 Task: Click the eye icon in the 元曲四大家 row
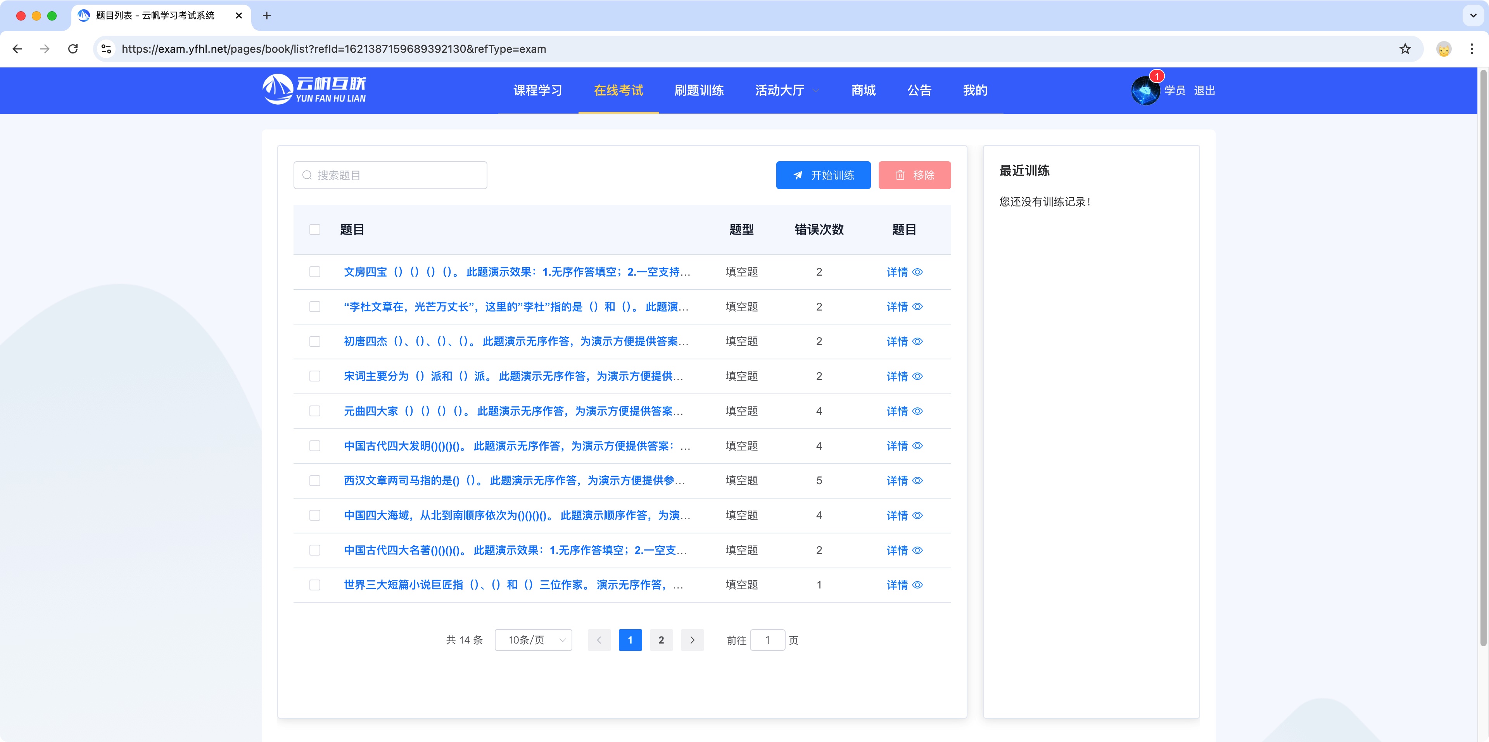click(x=917, y=411)
